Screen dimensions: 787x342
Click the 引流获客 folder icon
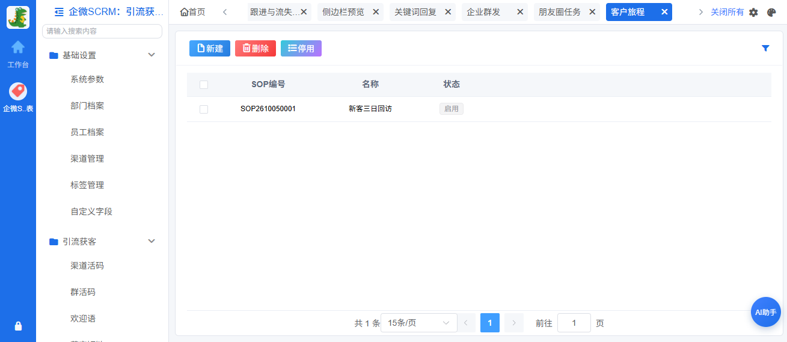pos(54,242)
